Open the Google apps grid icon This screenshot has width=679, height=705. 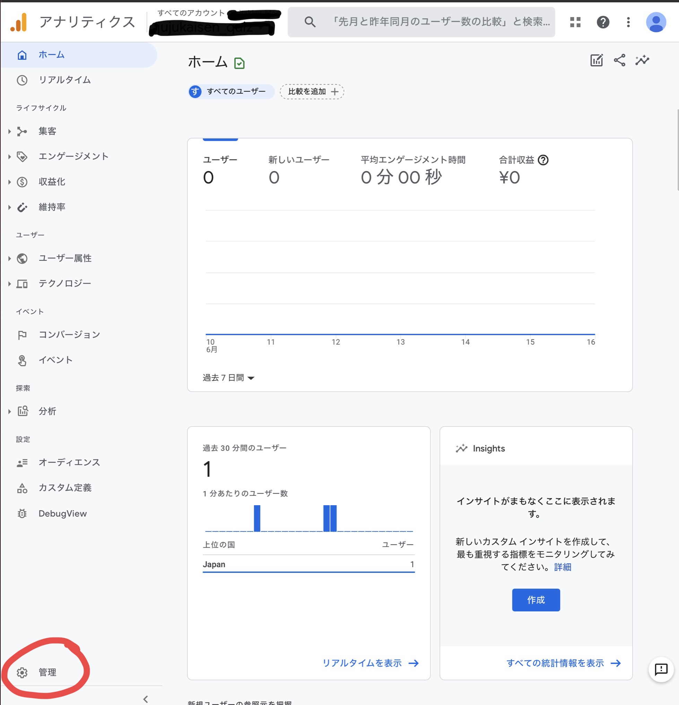pyautogui.click(x=575, y=22)
